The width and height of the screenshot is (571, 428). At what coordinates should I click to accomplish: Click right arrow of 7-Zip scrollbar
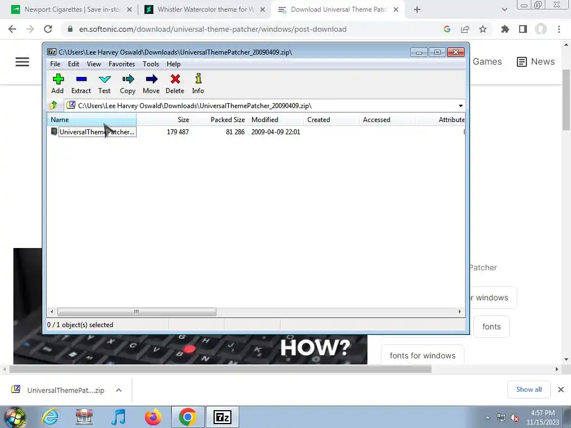[x=459, y=312]
